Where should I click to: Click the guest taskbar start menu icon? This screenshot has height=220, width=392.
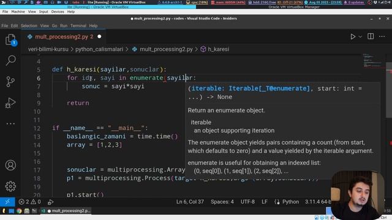[4, 211]
